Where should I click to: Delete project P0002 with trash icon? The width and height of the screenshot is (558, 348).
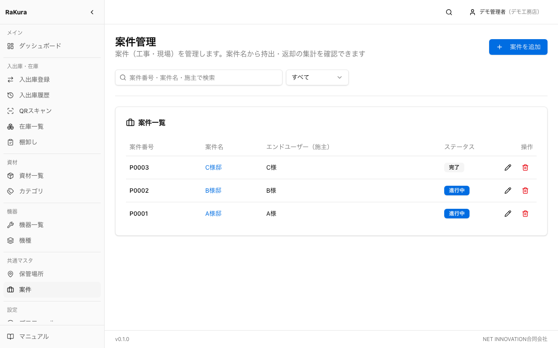[x=525, y=191]
